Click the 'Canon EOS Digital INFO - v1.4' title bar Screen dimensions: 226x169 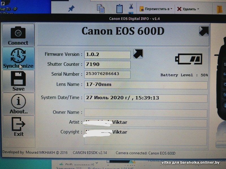(134, 19)
